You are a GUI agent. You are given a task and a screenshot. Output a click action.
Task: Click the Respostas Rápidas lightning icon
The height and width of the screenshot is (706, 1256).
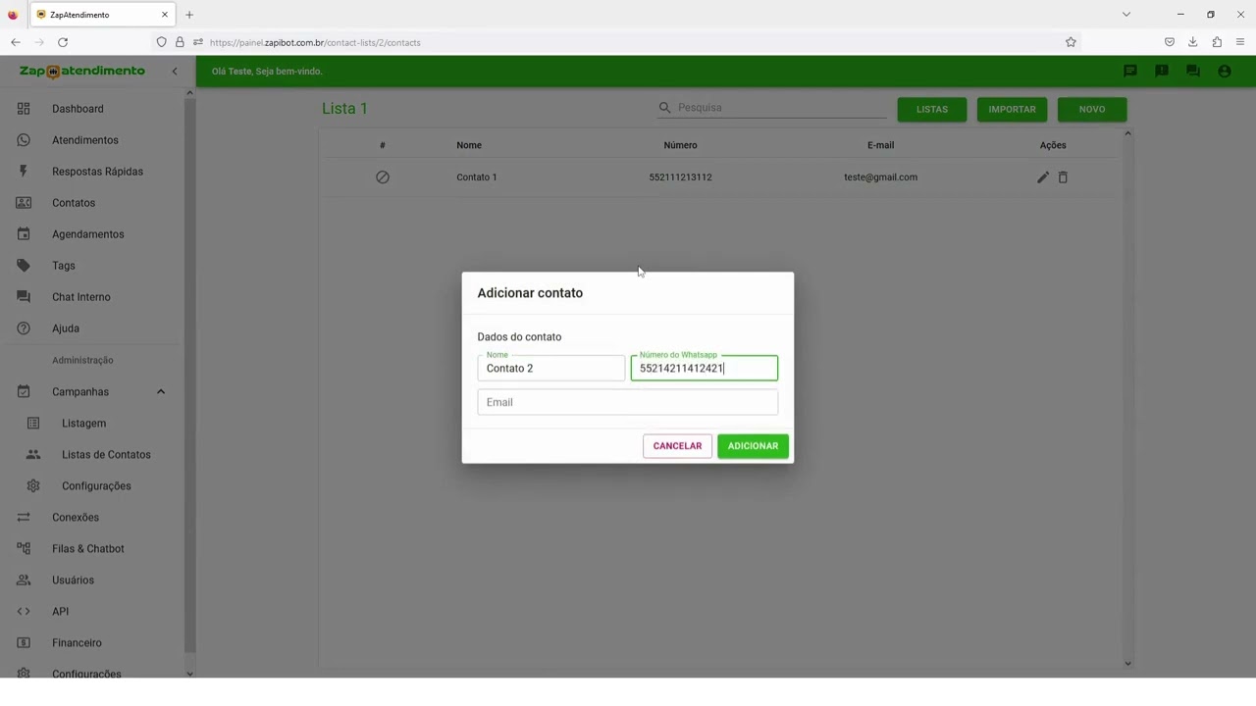[x=24, y=172]
